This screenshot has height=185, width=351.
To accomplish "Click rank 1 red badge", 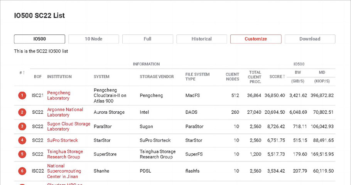I will click(22, 96).
